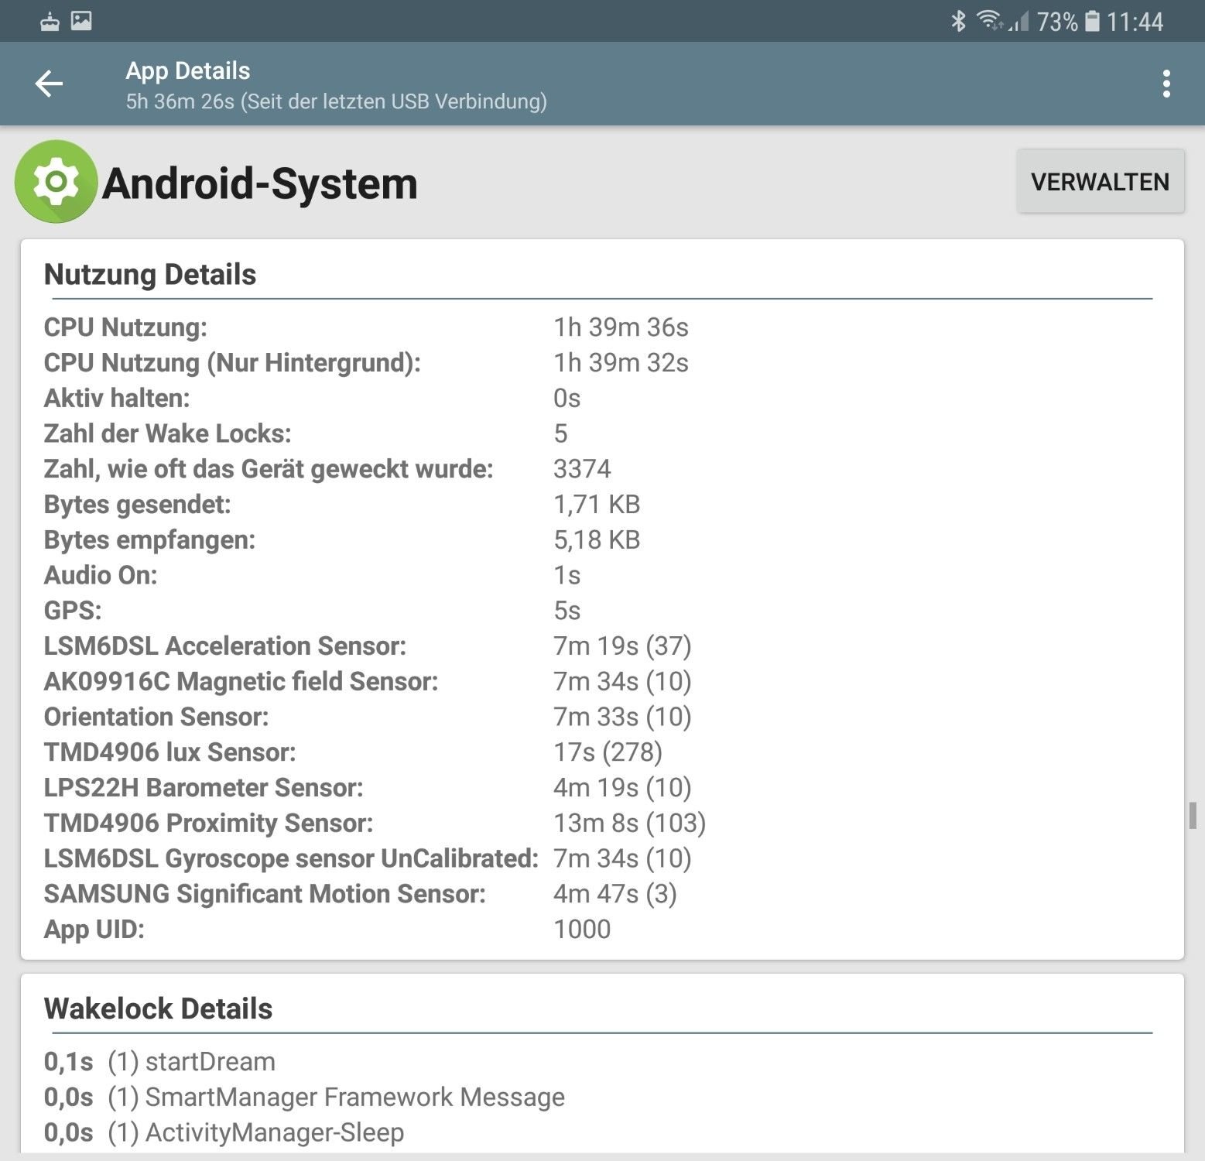Tap 'AK09916C Magnetic field Sensor:' label

[x=241, y=682]
